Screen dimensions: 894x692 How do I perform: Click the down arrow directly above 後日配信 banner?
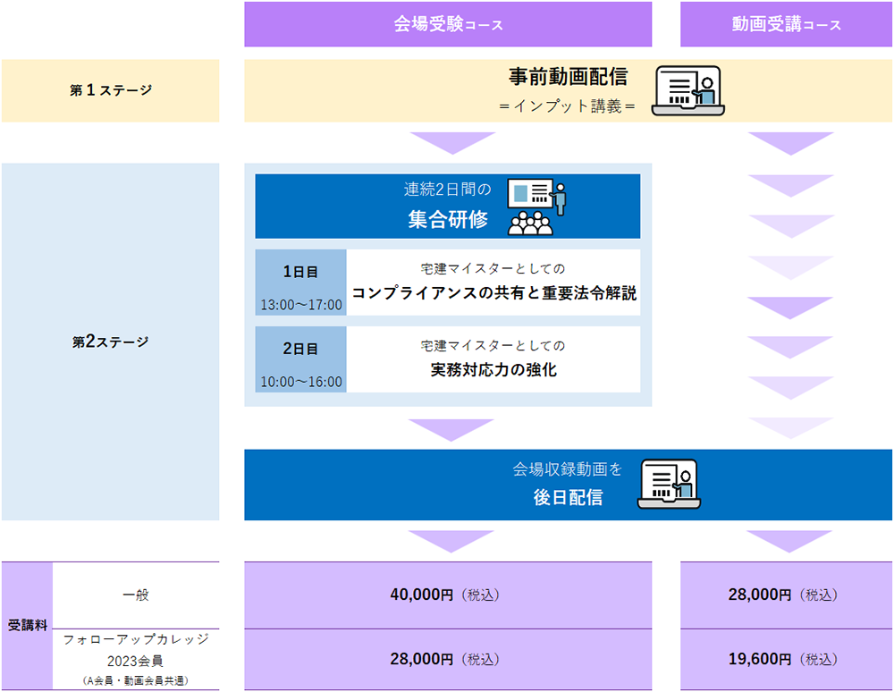(451, 430)
